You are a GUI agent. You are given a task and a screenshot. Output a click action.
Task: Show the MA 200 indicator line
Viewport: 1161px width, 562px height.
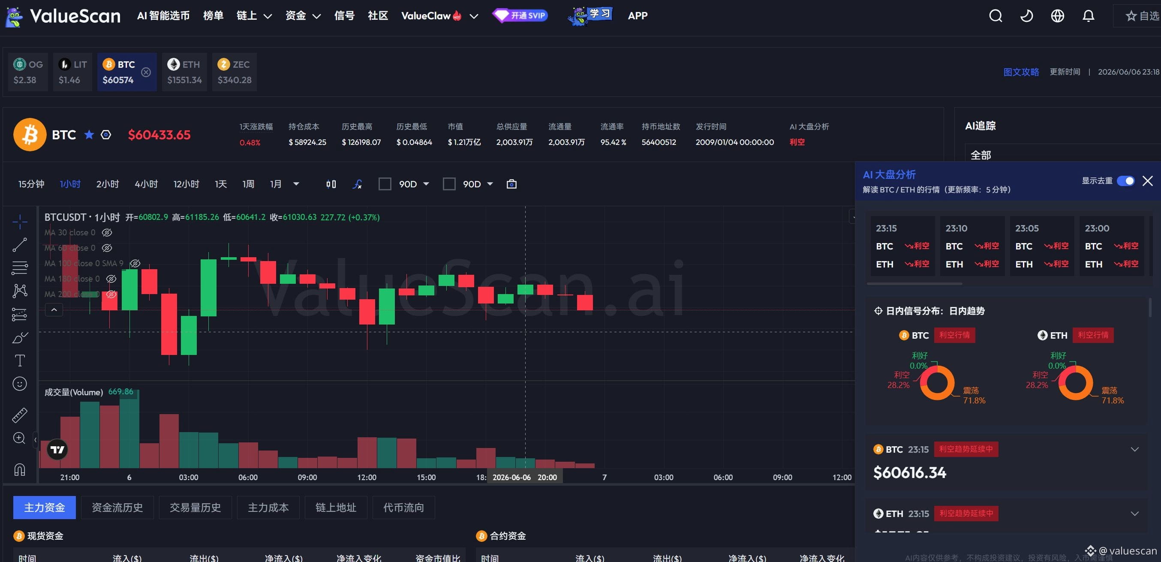coord(111,295)
